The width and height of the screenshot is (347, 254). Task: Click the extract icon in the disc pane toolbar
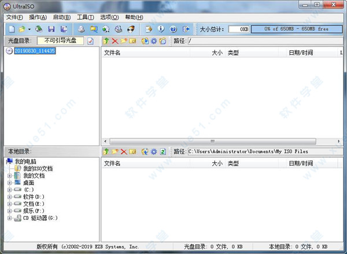(145, 41)
